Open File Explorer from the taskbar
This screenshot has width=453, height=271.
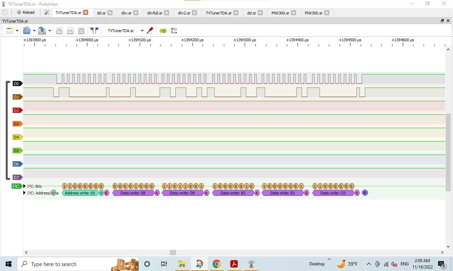tap(182, 264)
